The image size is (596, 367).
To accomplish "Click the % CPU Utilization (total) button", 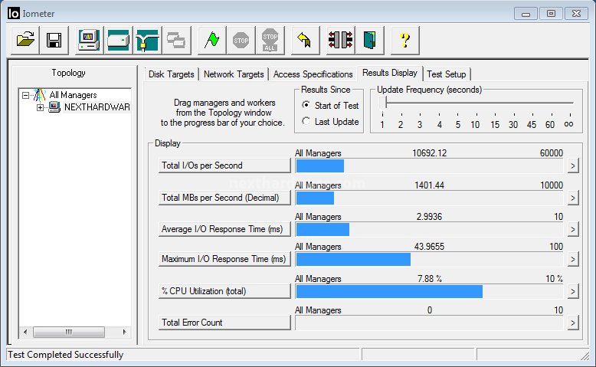I will click(224, 291).
